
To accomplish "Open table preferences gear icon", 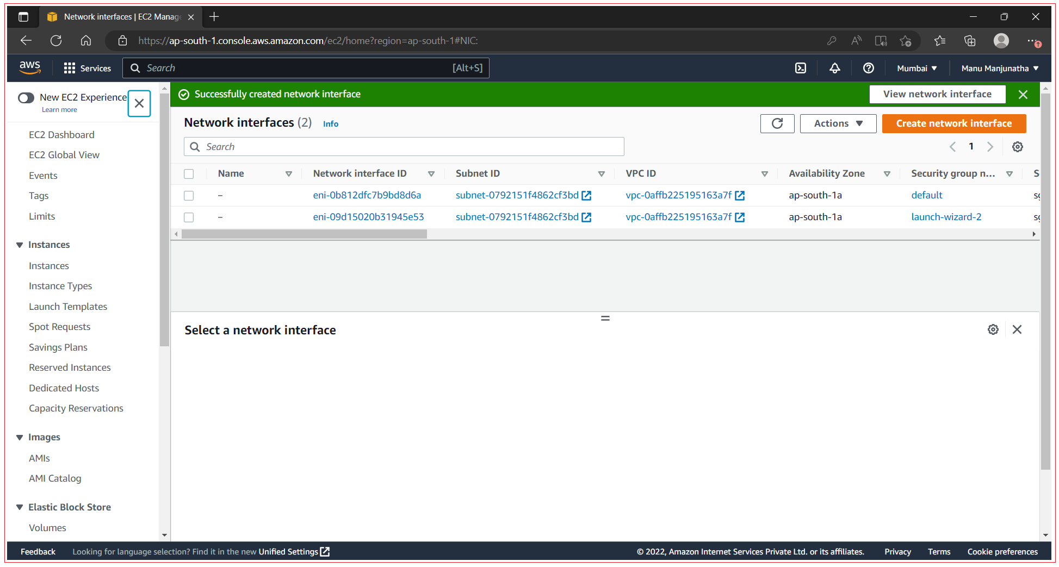I will point(1018,147).
